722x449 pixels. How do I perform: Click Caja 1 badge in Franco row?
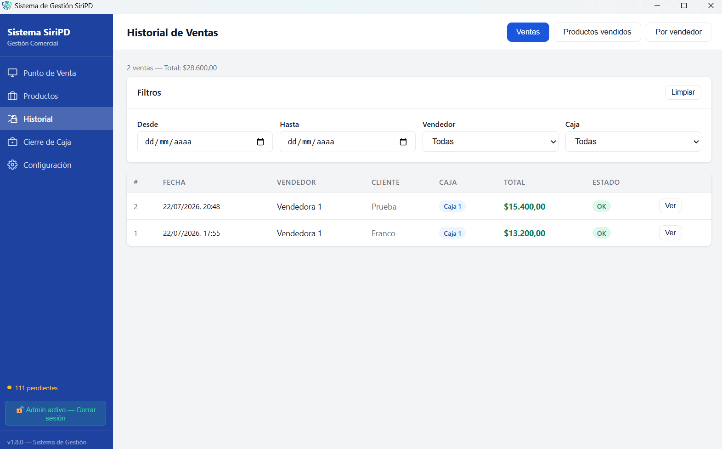pos(452,233)
